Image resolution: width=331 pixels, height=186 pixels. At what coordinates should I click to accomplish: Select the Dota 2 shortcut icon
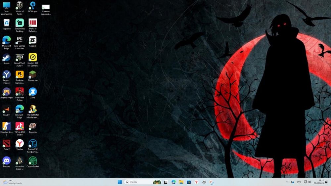click(6, 145)
